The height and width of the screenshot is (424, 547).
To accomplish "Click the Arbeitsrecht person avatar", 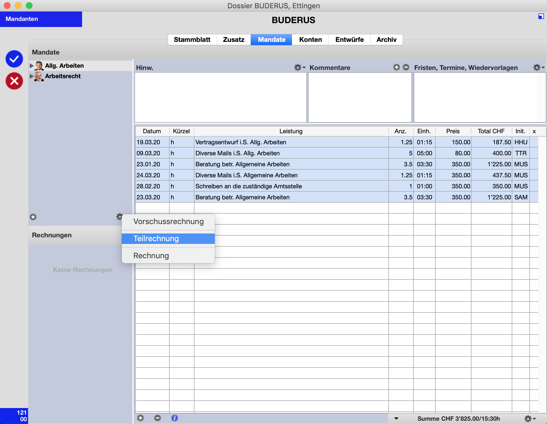I will pyautogui.click(x=39, y=76).
